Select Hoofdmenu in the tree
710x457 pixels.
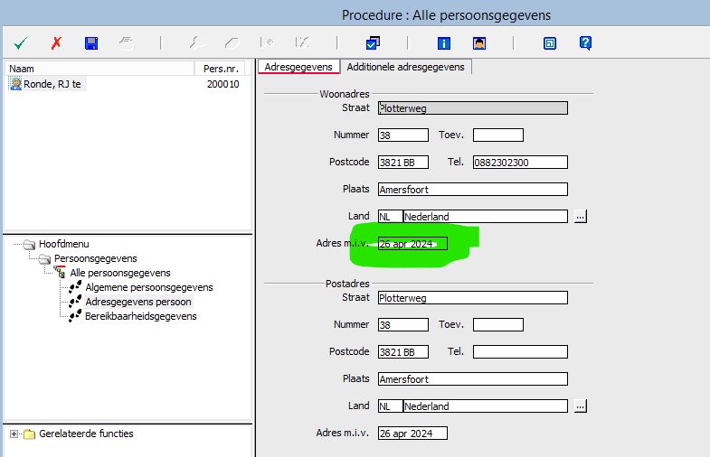tap(64, 244)
